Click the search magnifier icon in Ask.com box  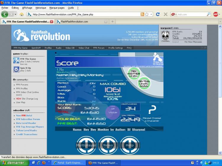click(x=208, y=14)
